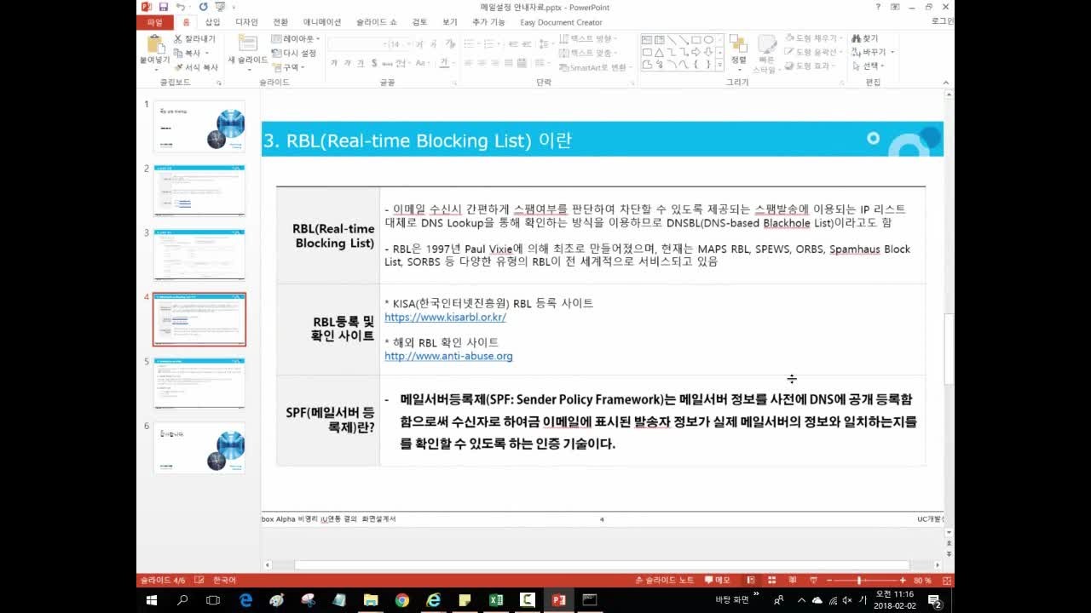The height and width of the screenshot is (613, 1091).
Task: Open File Explorer from the taskbar
Action: pyautogui.click(x=371, y=600)
